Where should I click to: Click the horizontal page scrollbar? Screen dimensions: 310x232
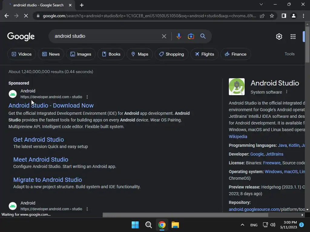click(x=185, y=215)
